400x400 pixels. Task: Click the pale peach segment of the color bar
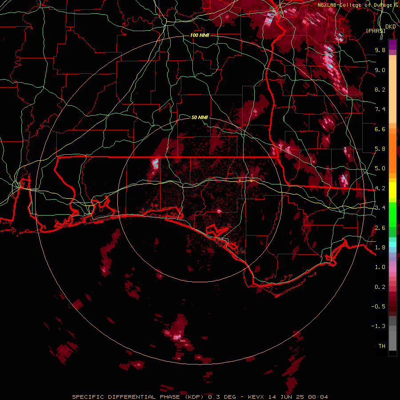pos(392,92)
